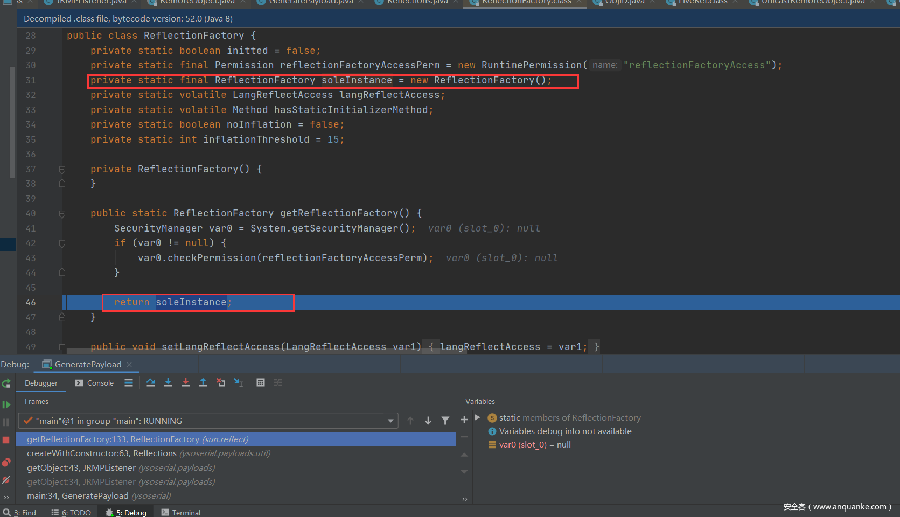Stop debugging with red square icon
Image resolution: width=900 pixels, height=517 pixels.
pos(6,440)
